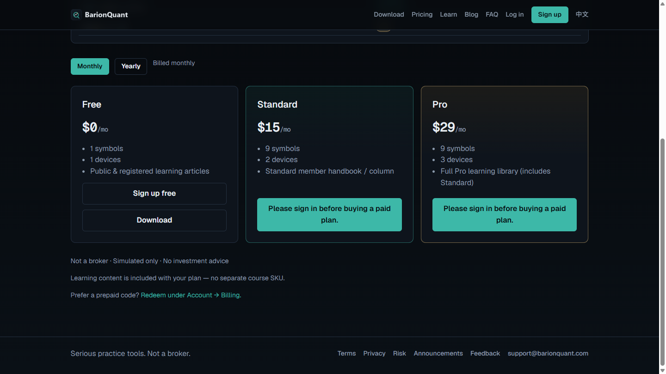This screenshot has height=374, width=666.
Task: Click the $0 price text
Action: (90, 127)
